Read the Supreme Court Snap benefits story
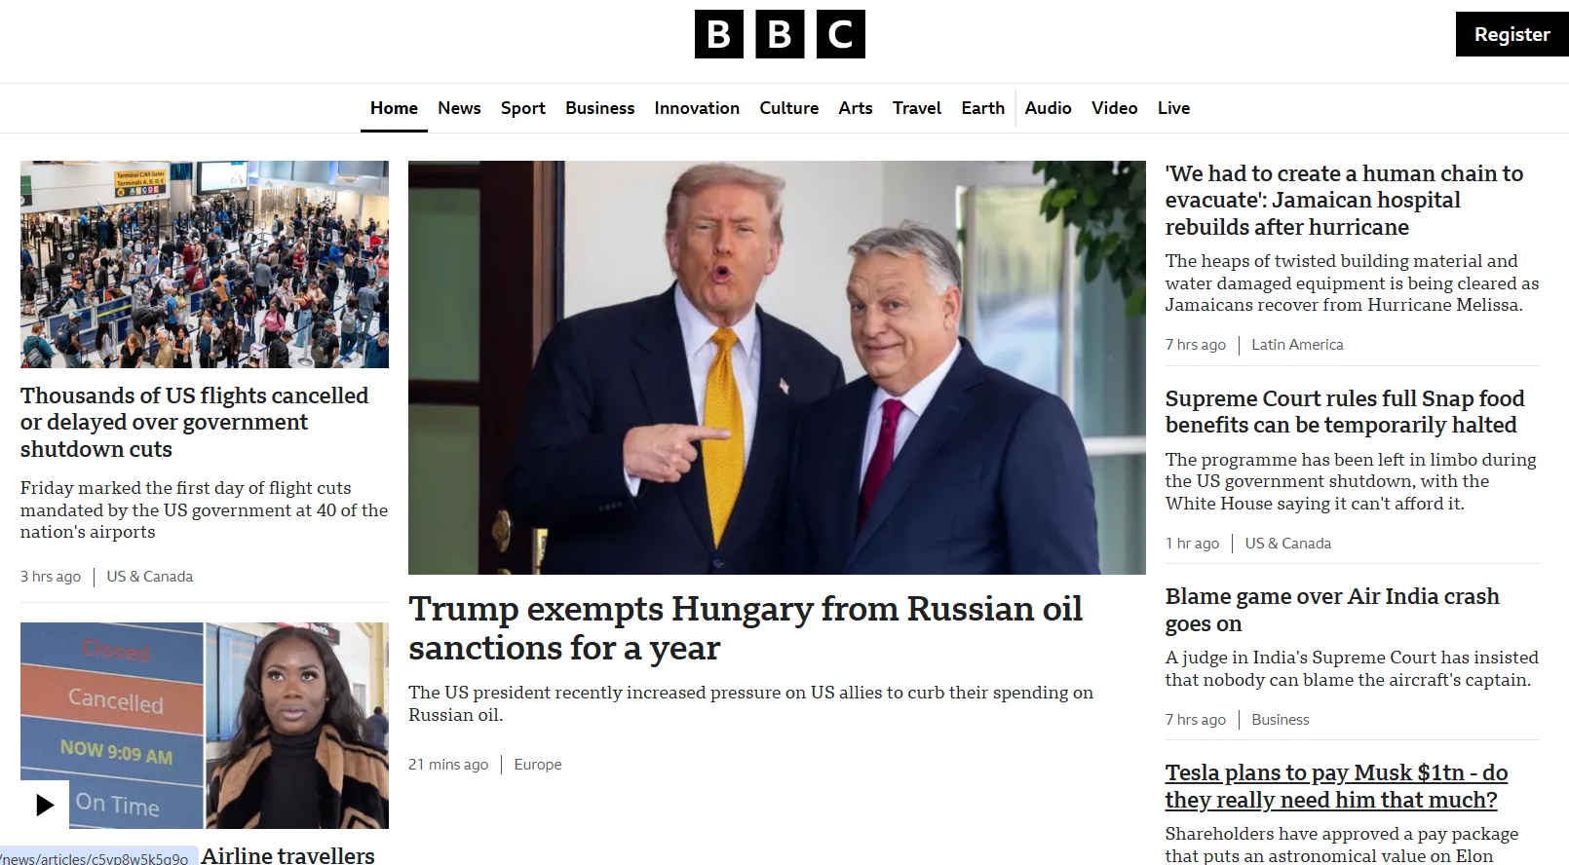This screenshot has height=865, width=1569. coord(1345,412)
